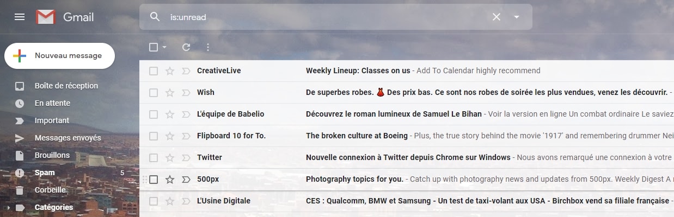Click the search magnifier icon

coord(155,17)
